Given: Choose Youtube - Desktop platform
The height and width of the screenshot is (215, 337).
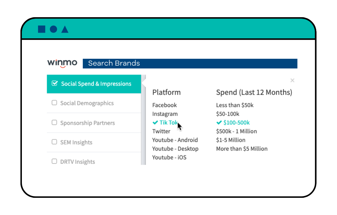Looking at the screenshot, I should (175, 149).
